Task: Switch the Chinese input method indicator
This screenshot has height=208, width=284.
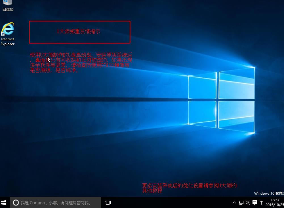Action: [x=261, y=203]
